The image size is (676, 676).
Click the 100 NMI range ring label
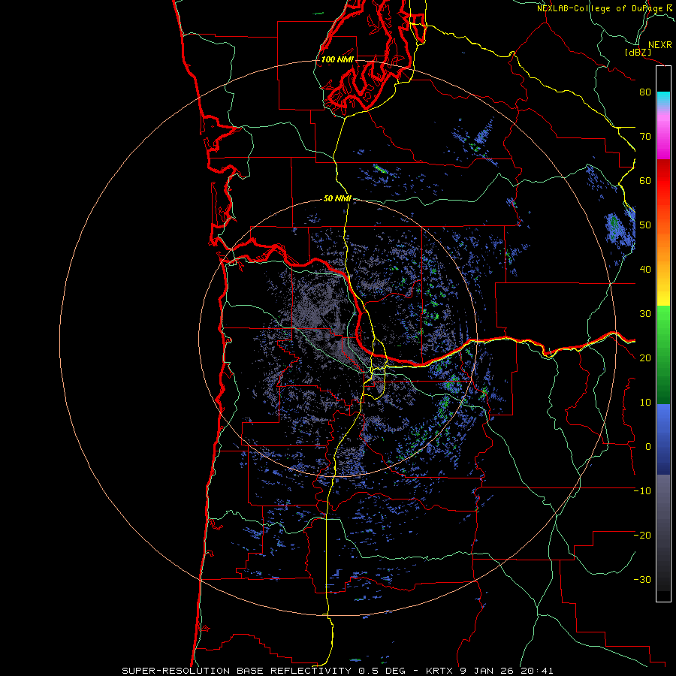(x=337, y=59)
